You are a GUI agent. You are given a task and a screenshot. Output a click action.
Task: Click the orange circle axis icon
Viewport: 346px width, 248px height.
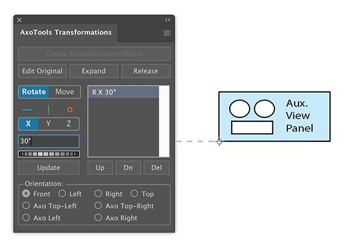(70, 110)
